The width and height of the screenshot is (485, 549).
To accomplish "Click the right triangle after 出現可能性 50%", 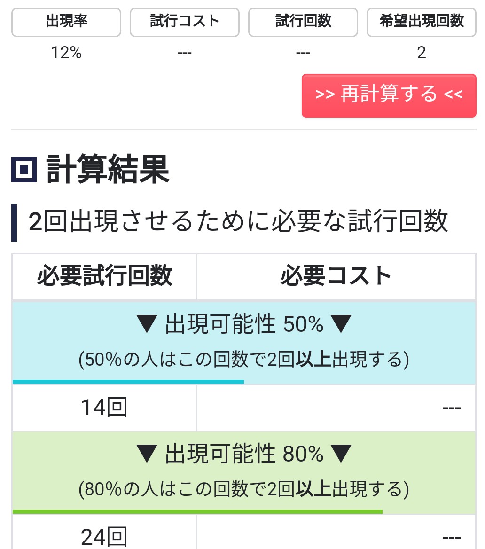I will (x=341, y=324).
